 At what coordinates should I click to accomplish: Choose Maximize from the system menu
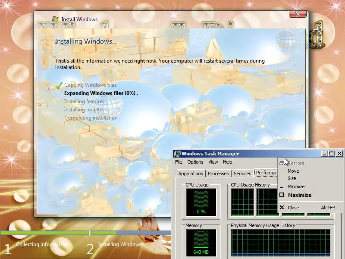pyautogui.click(x=310, y=195)
